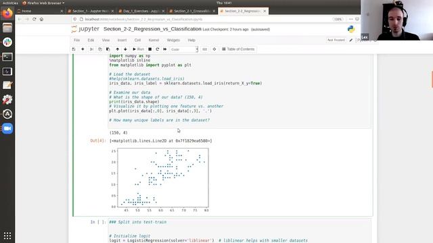Interrupt the kernel stop icon
This screenshot has width=433, height=243.
click(150, 49)
